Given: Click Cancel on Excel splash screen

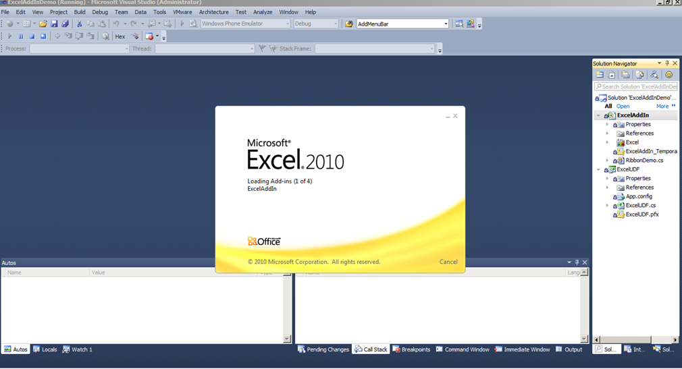Looking at the screenshot, I should point(448,262).
